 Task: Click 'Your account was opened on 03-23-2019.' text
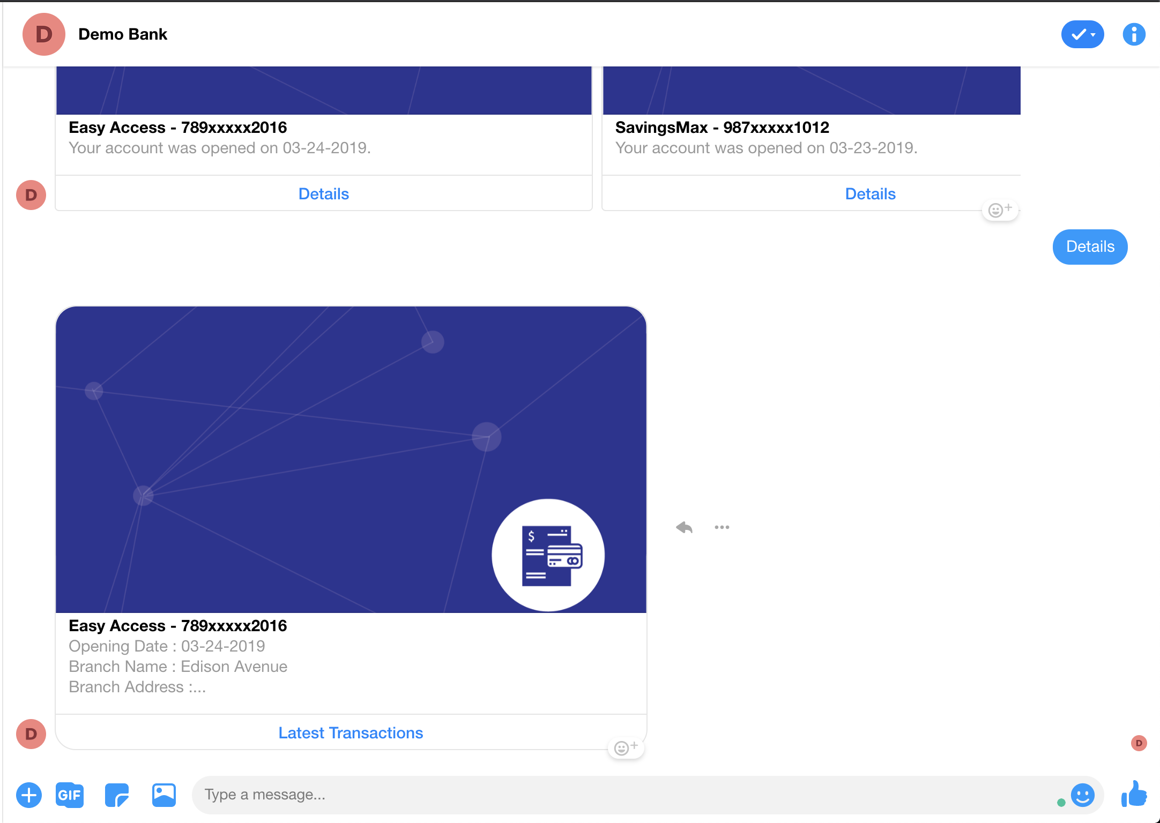point(767,148)
